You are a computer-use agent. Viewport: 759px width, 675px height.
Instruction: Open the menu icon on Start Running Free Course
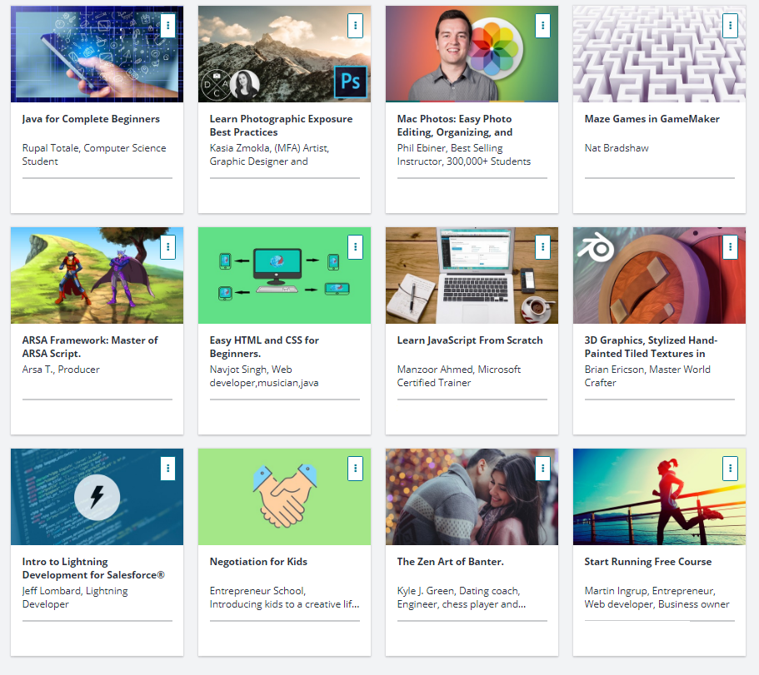point(730,468)
